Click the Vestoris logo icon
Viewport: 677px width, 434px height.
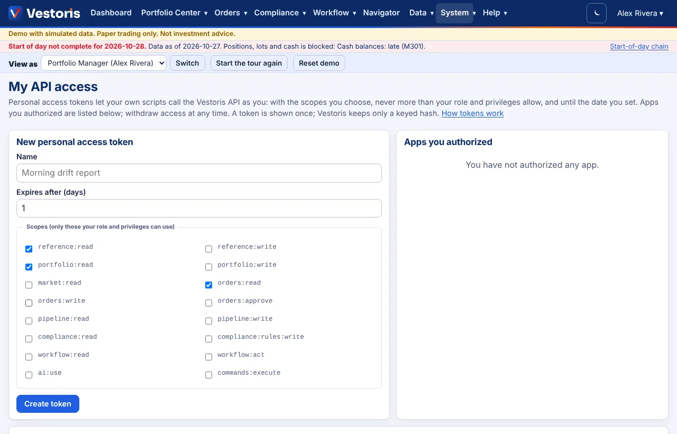[x=15, y=13]
